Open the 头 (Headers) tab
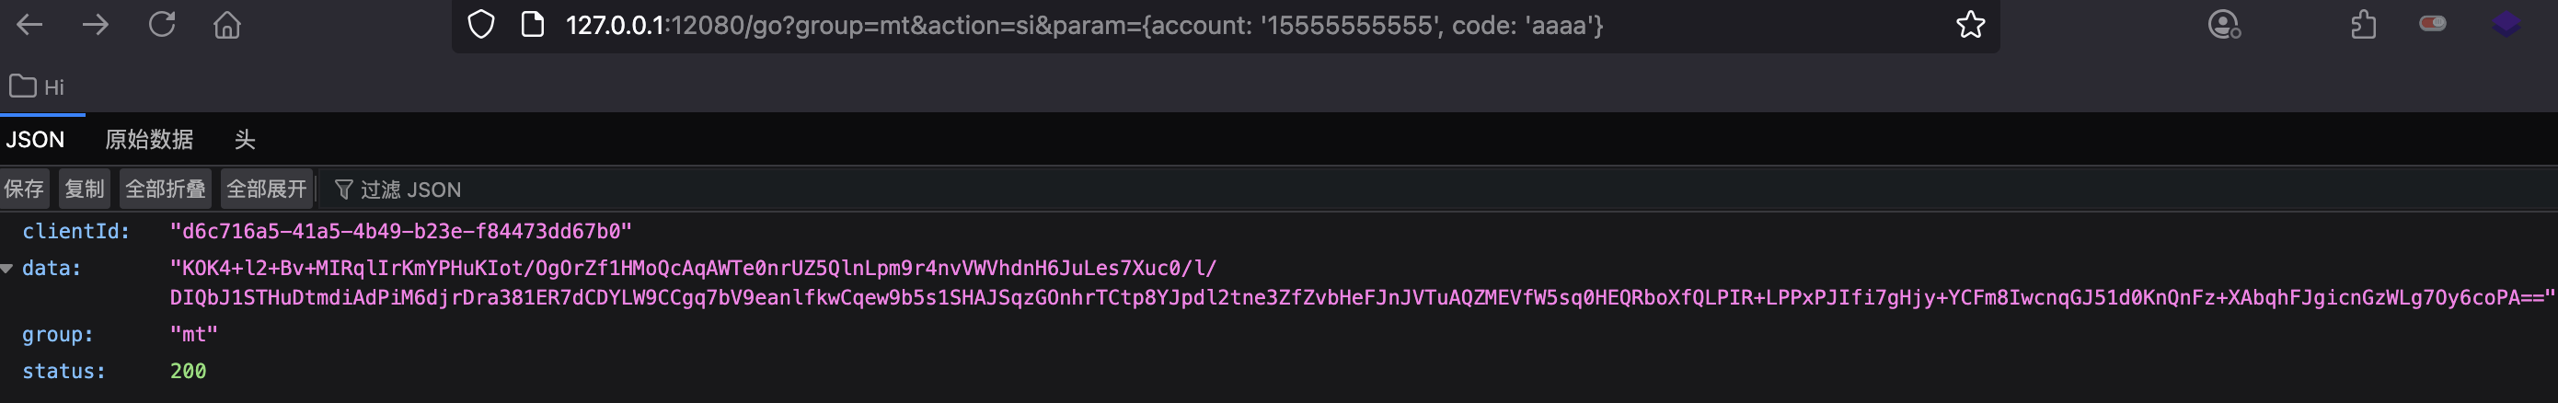The height and width of the screenshot is (403, 2558). pos(244,140)
